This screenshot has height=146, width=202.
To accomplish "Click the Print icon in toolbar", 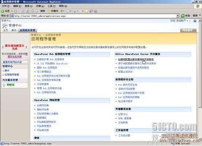I will pos(75,11).
